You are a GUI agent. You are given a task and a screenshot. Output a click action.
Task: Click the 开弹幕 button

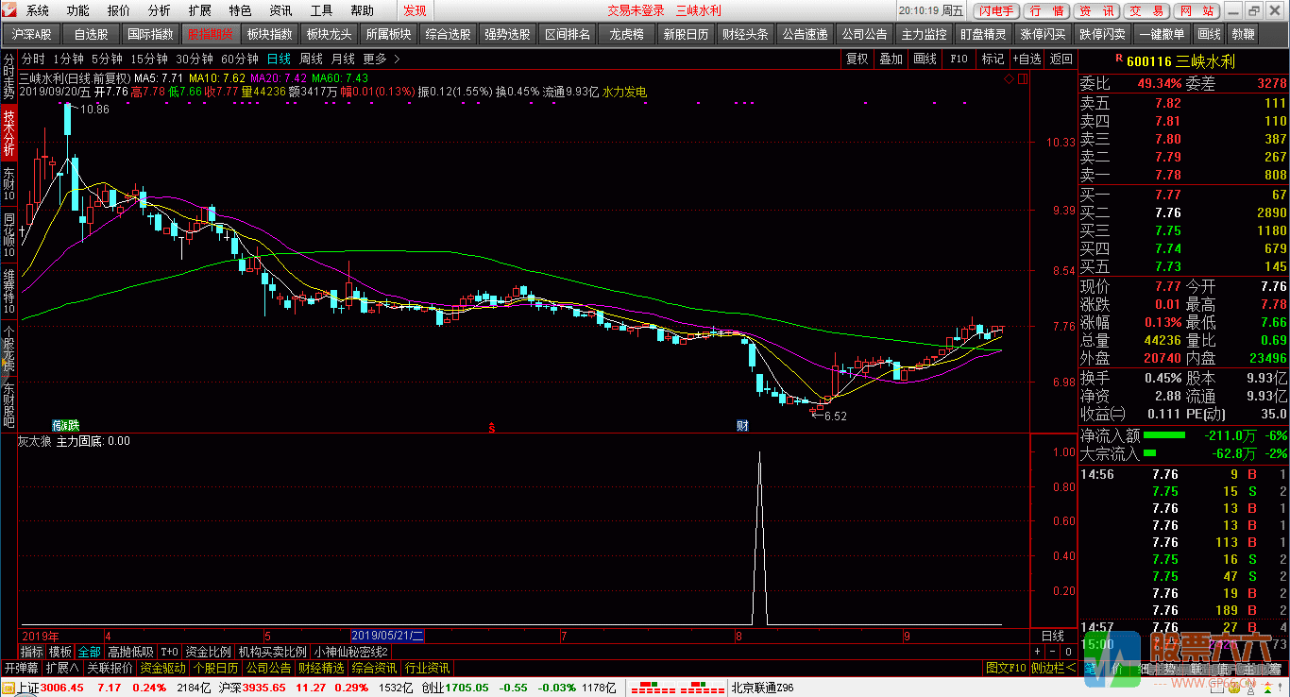click(21, 668)
